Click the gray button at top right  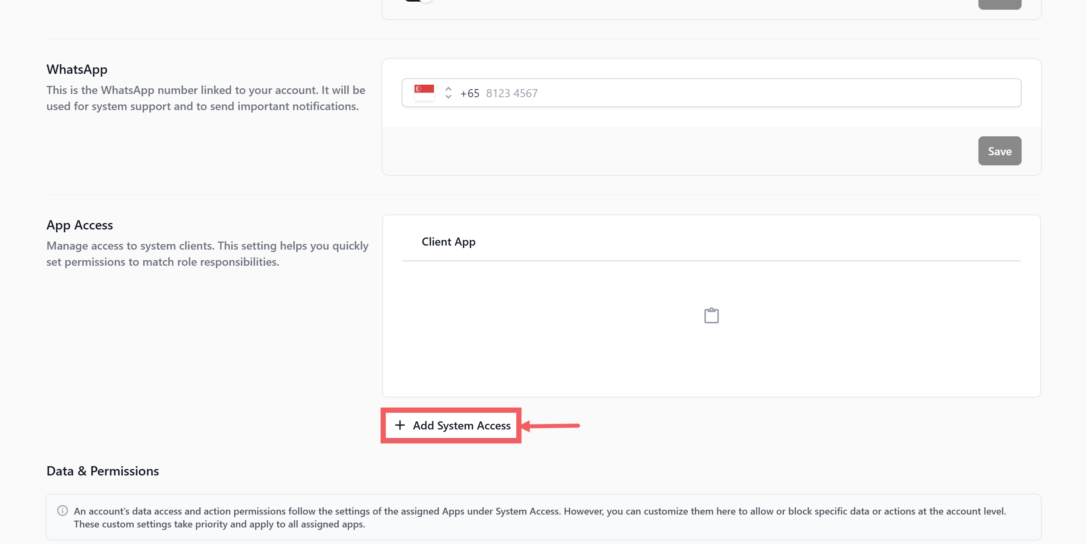[999, 3]
